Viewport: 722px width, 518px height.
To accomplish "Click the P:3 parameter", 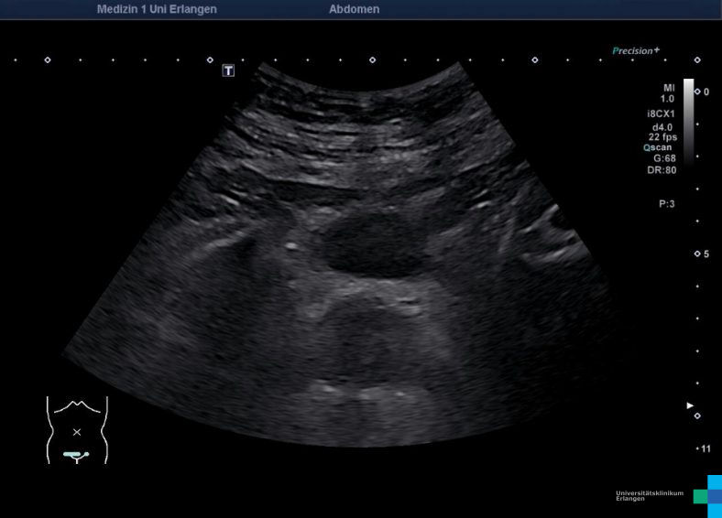I will (666, 204).
